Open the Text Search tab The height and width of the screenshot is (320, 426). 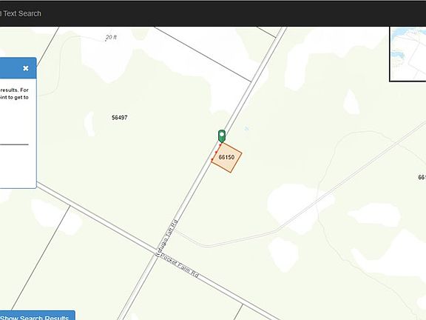pos(21,13)
